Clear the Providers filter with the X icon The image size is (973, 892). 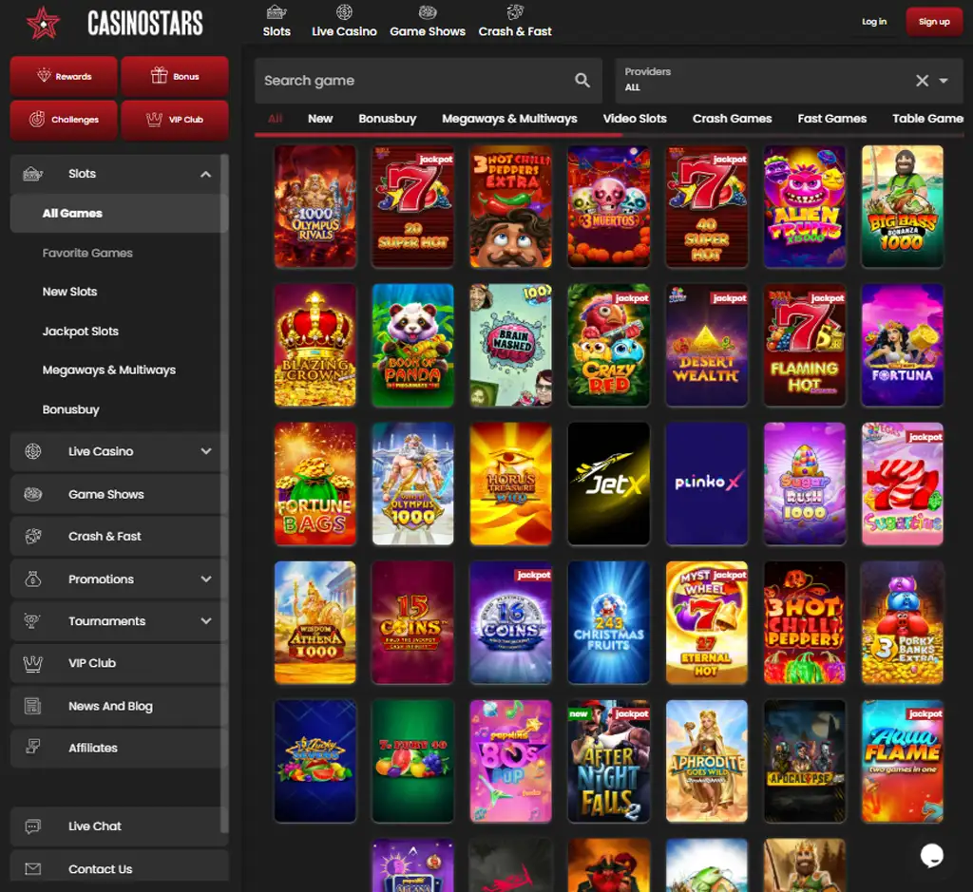point(922,81)
